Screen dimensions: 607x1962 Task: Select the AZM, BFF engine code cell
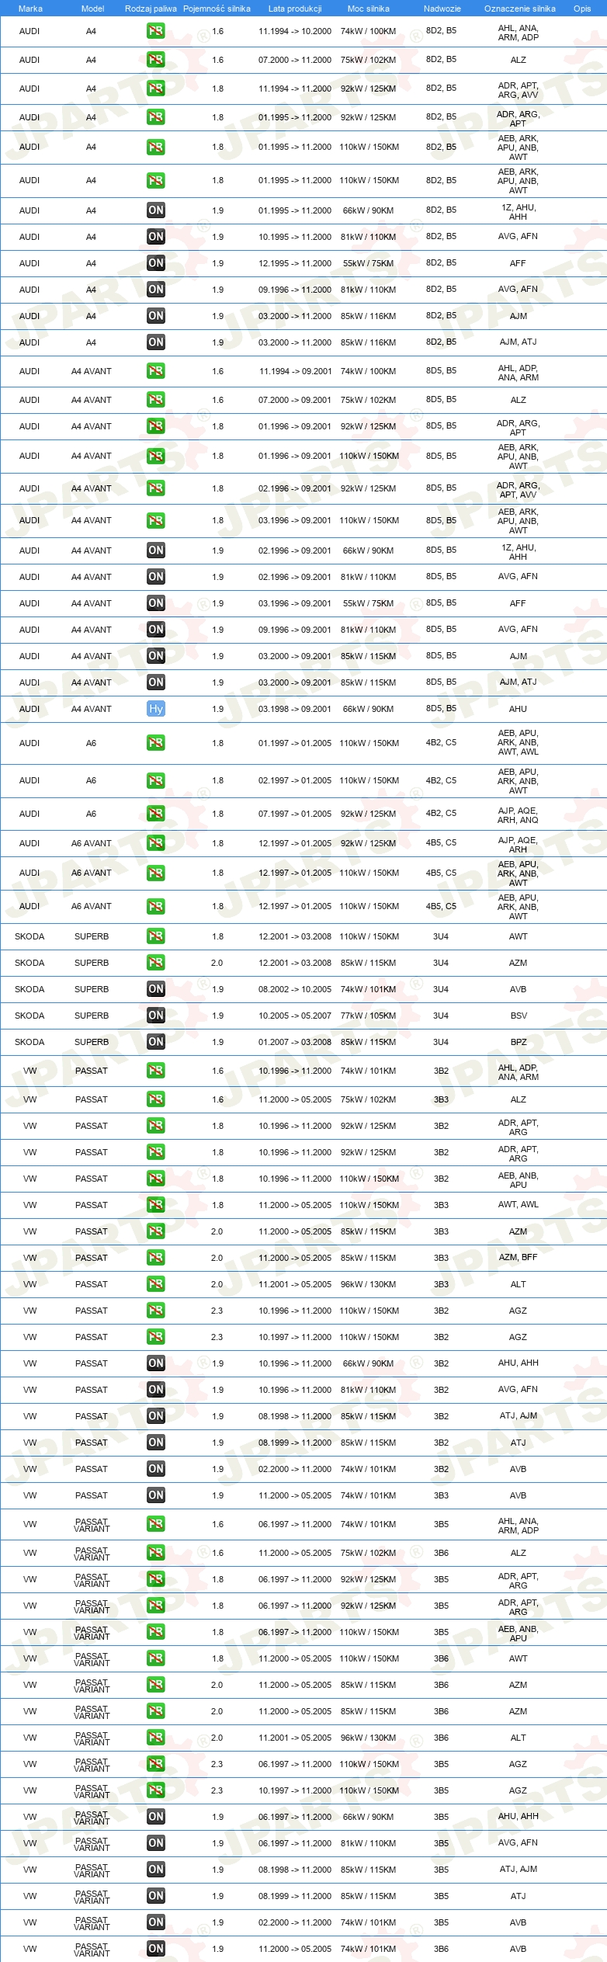click(519, 1257)
